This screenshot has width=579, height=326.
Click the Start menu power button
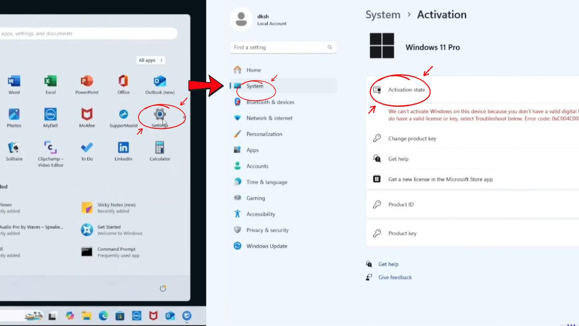pos(163,288)
